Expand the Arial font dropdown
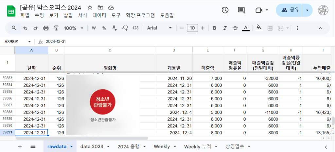The image size is (335, 152). [x=159, y=28]
